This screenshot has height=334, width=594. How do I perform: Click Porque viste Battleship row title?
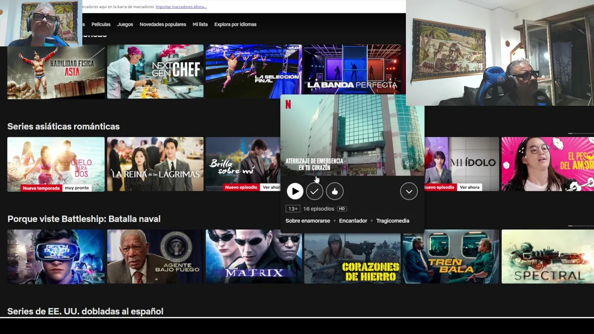point(84,219)
